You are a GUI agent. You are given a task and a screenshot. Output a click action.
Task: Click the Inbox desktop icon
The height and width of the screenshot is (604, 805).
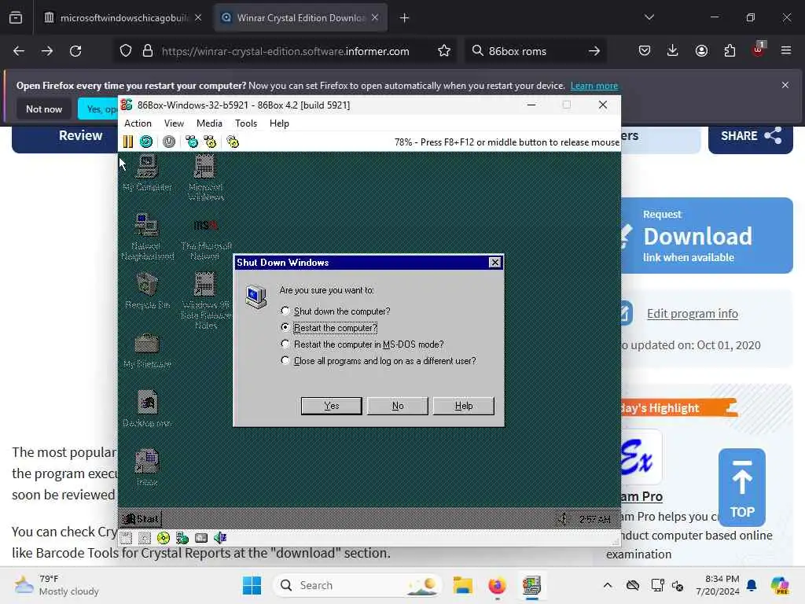click(147, 467)
